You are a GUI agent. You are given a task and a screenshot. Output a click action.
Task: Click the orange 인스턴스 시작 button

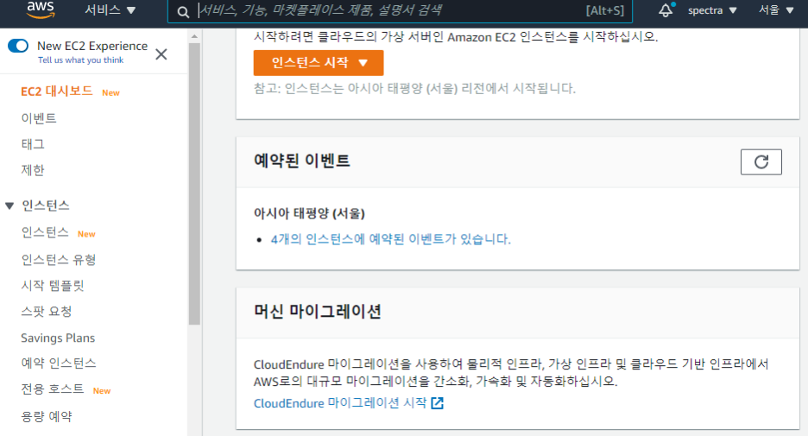319,63
